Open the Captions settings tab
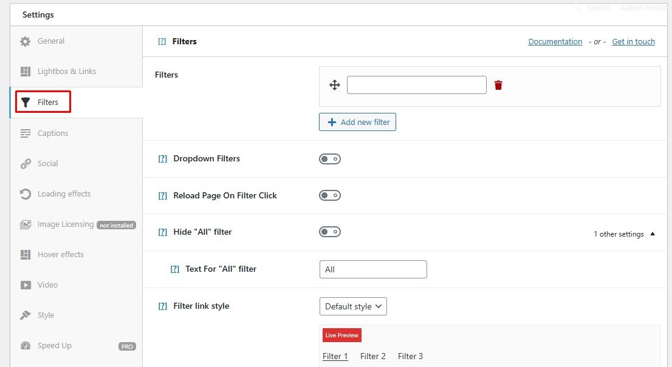This screenshot has height=367, width=672. point(53,133)
